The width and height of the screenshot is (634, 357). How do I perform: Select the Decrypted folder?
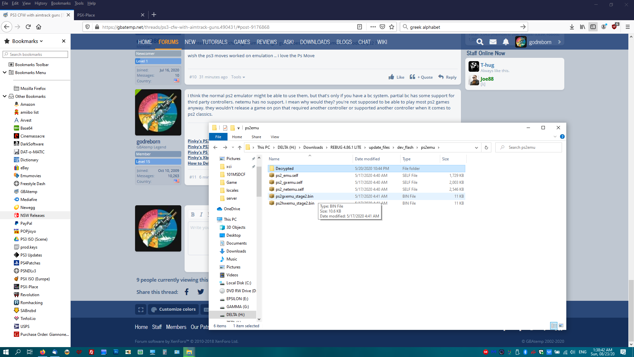[x=367, y=169]
